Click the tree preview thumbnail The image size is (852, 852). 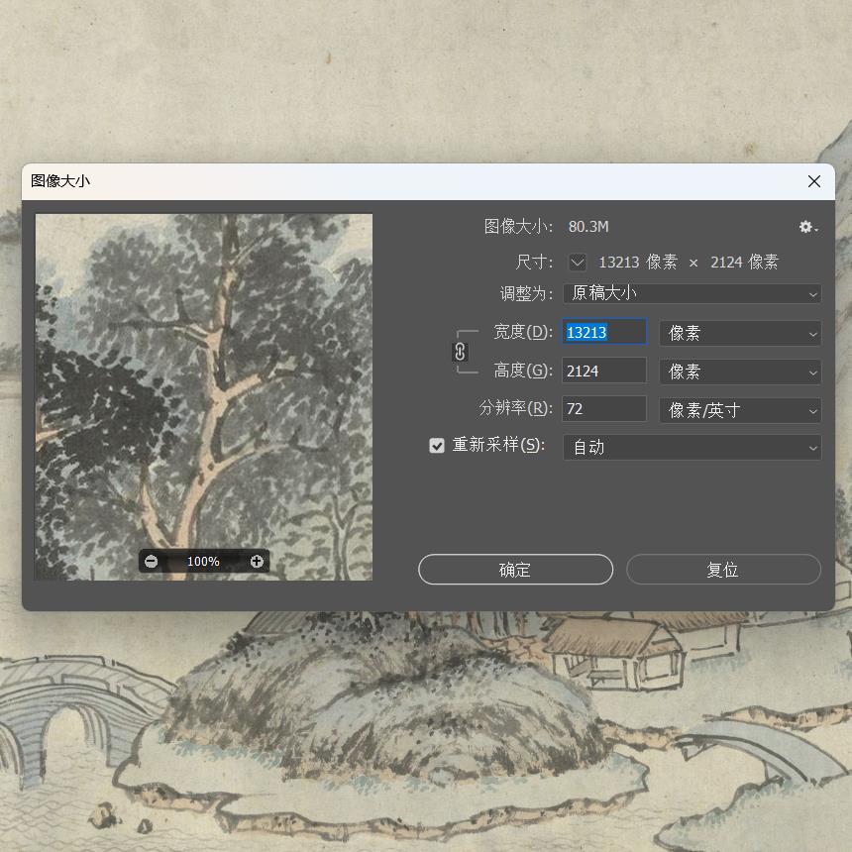pyautogui.click(x=204, y=396)
